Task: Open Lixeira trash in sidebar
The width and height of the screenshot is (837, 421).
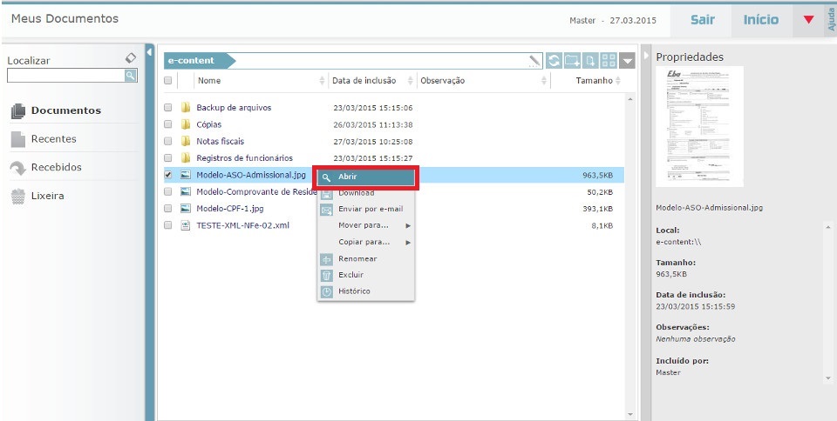Action: 47,196
